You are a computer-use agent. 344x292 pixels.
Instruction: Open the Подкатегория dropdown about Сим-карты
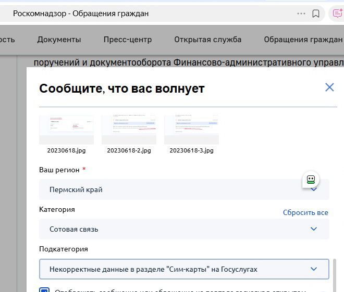(184, 269)
